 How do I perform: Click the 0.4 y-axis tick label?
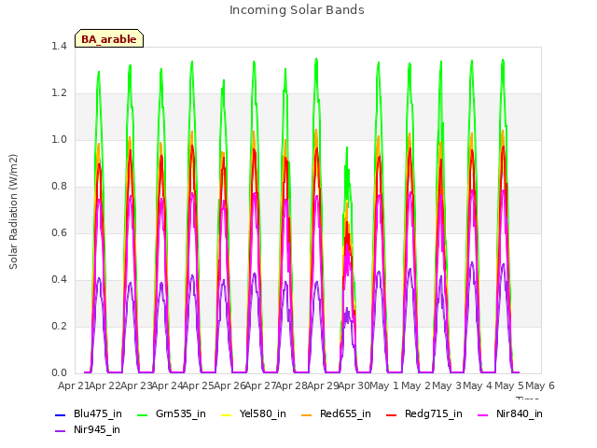59,280
